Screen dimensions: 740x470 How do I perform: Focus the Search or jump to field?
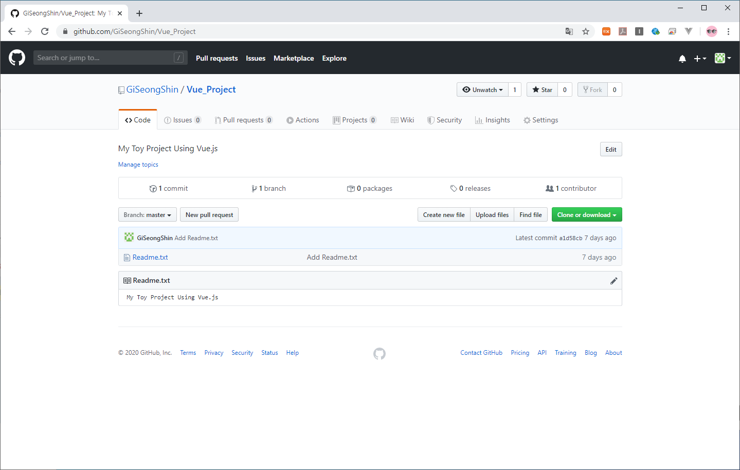[110, 58]
